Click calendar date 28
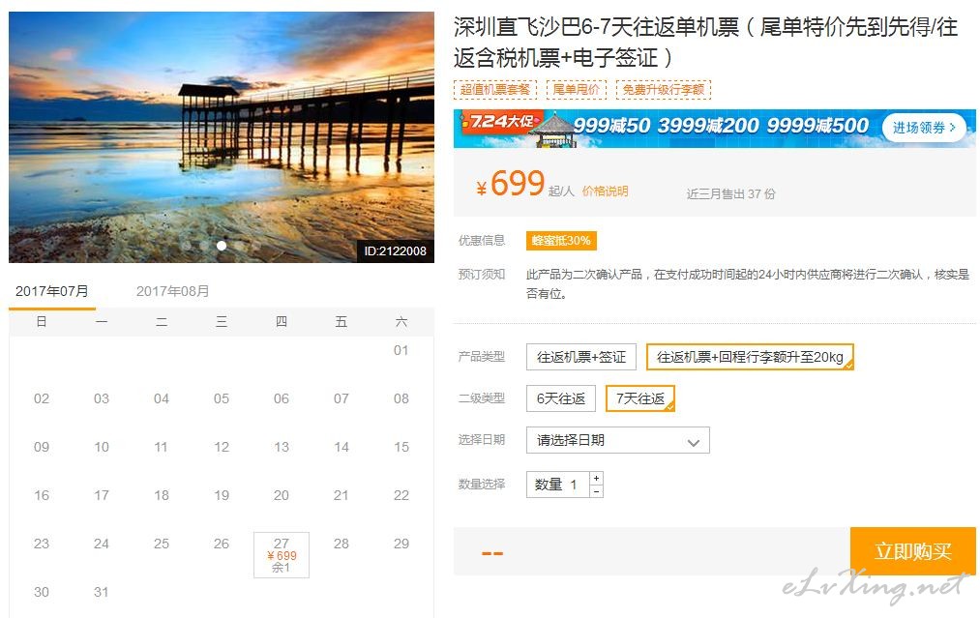The width and height of the screenshot is (980, 618). pos(342,544)
